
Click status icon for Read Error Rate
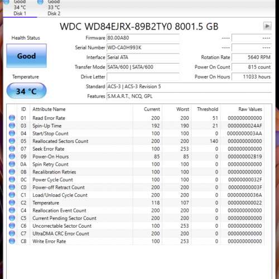(12, 118)
